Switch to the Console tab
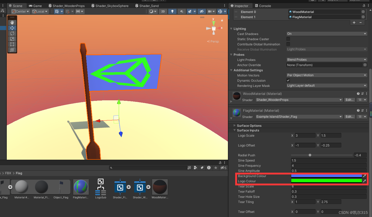This screenshot has height=217, width=372. tap(263, 6)
